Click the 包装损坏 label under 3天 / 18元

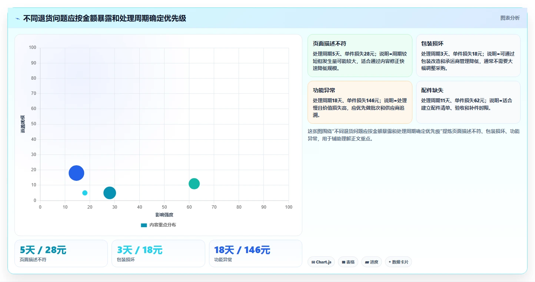point(126,260)
